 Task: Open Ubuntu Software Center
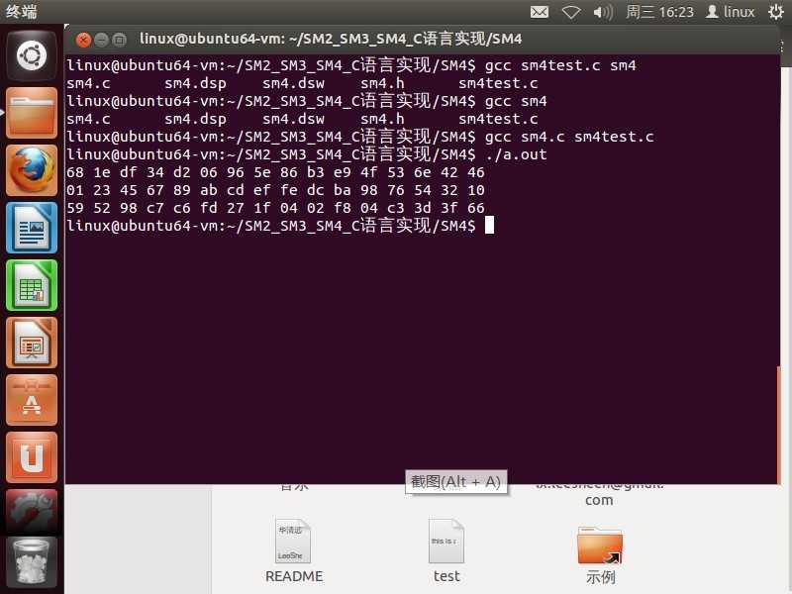tap(32, 400)
